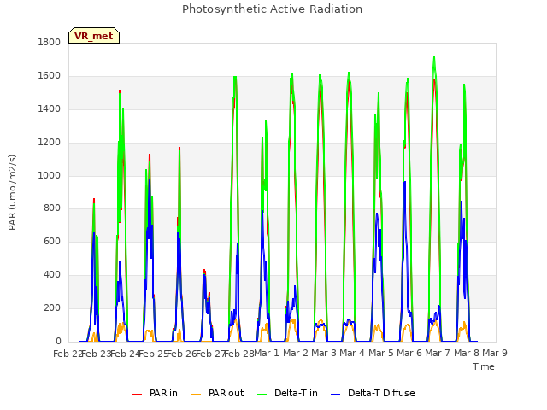Screen dimensions: 547x410
Task: Click the PAR (umol/m2/s) y-axis label
Action: click(x=12, y=192)
